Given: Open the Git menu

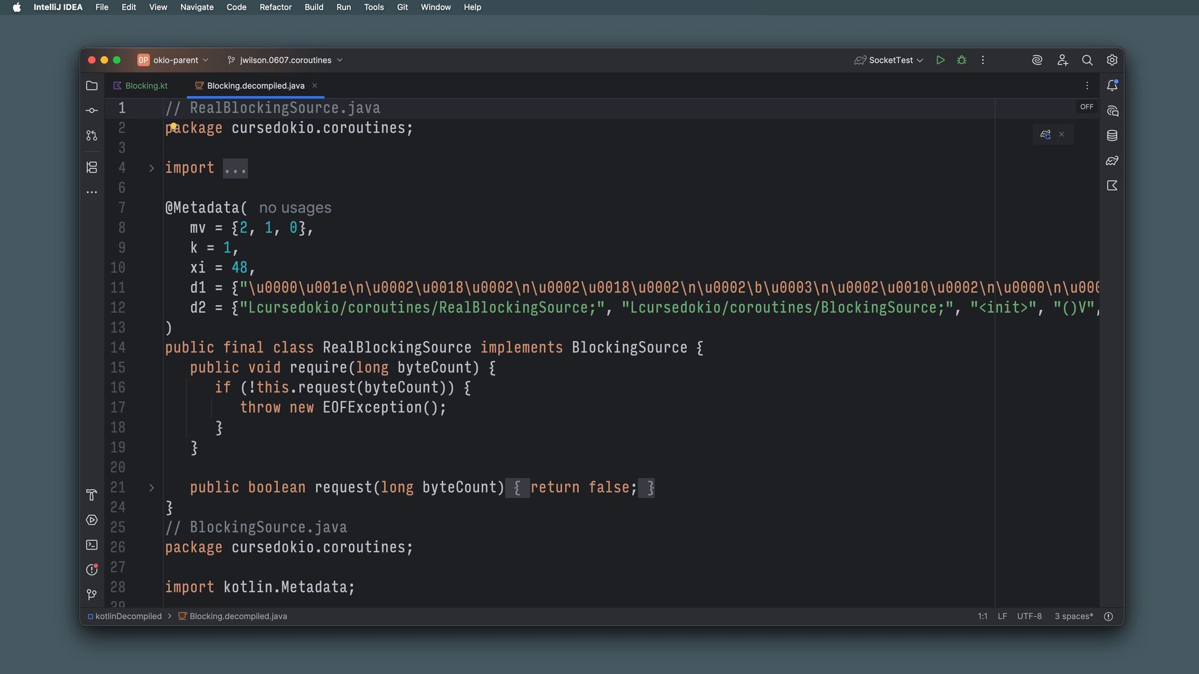Looking at the screenshot, I should coord(402,7).
